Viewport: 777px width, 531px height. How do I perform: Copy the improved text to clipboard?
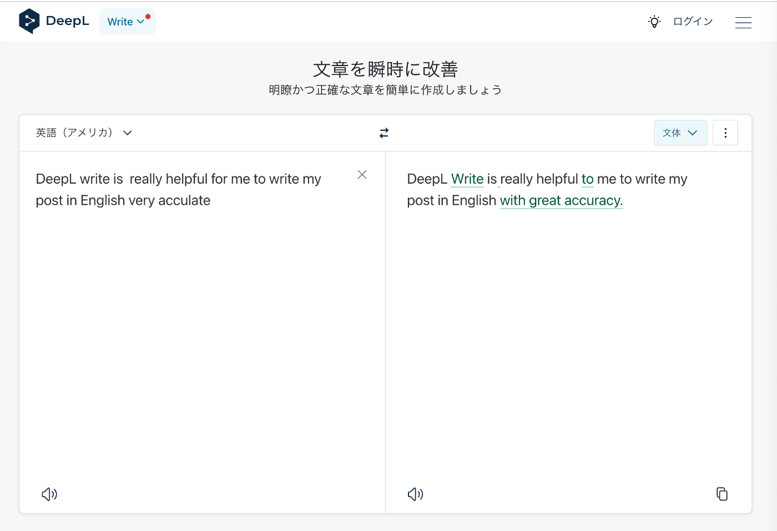pos(722,494)
